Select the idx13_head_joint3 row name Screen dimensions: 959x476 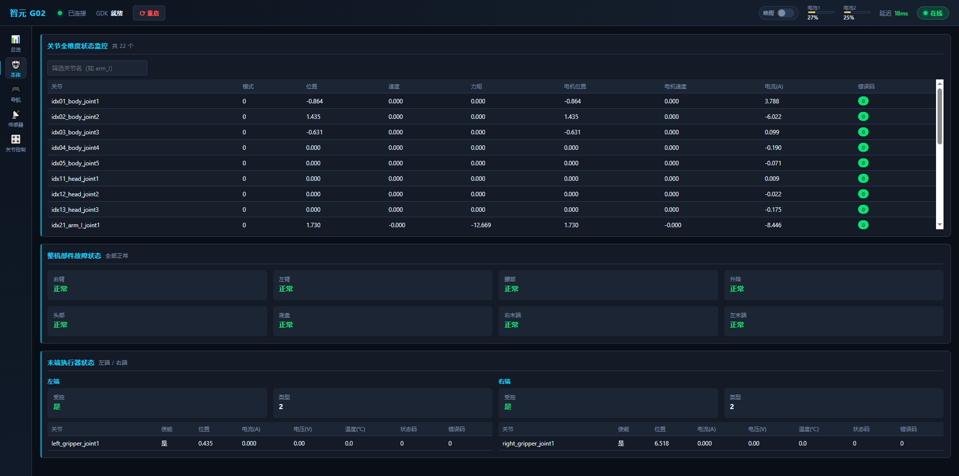click(x=75, y=209)
